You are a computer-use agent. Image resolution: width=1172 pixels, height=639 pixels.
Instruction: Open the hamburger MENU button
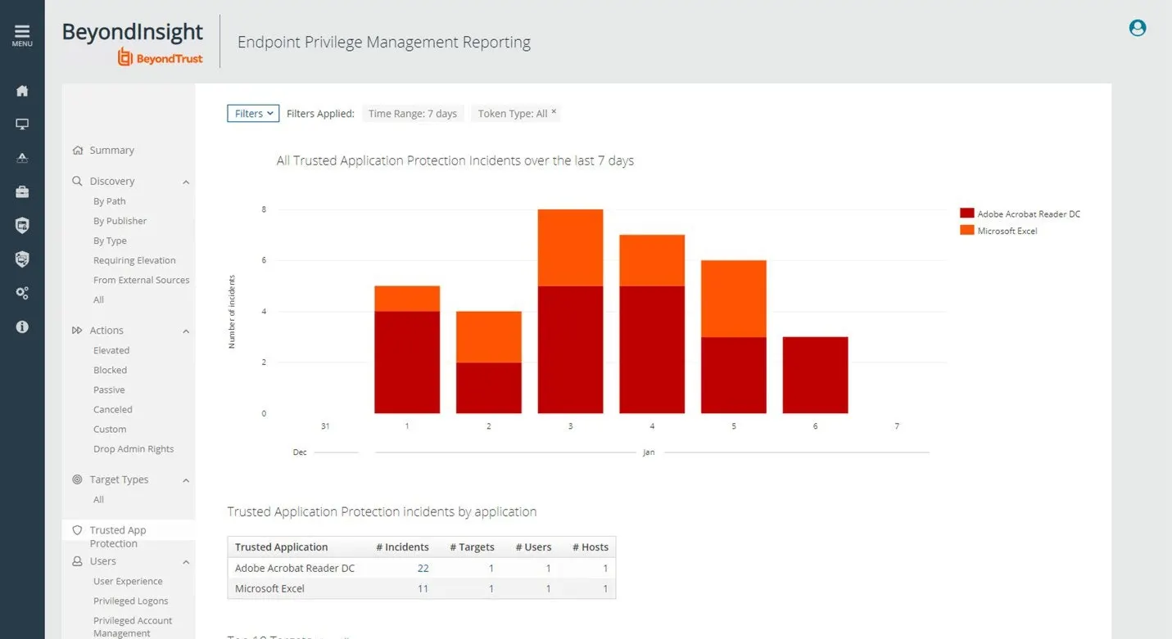22,35
